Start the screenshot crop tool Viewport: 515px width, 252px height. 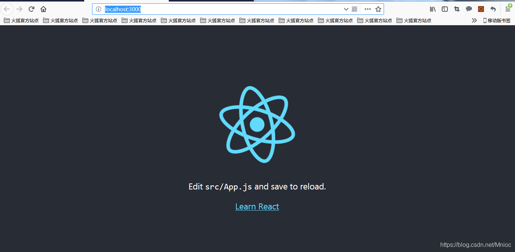457,9
